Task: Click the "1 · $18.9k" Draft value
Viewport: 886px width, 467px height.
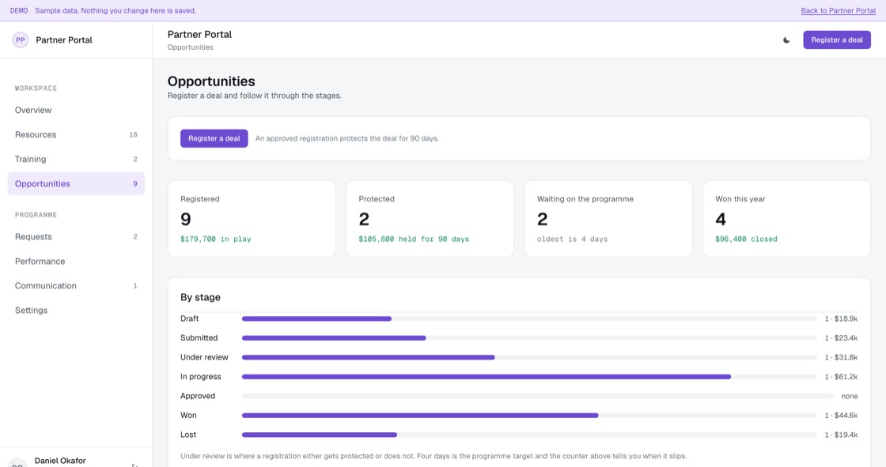Action: coord(841,319)
